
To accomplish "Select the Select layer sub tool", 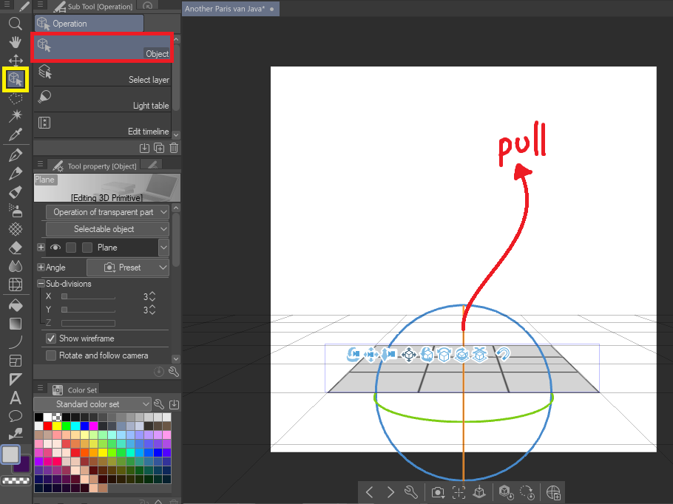I will [102, 73].
